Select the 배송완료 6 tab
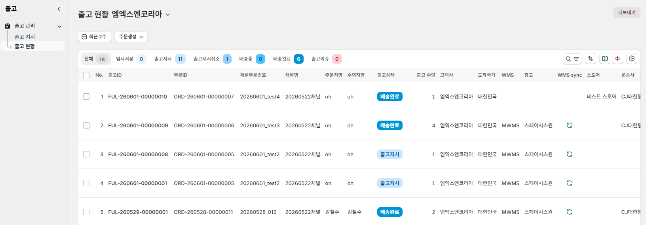 [x=288, y=59]
